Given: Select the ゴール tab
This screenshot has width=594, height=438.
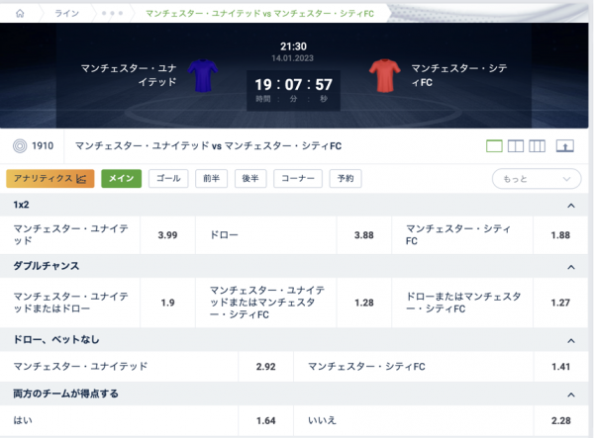Looking at the screenshot, I should (x=168, y=179).
